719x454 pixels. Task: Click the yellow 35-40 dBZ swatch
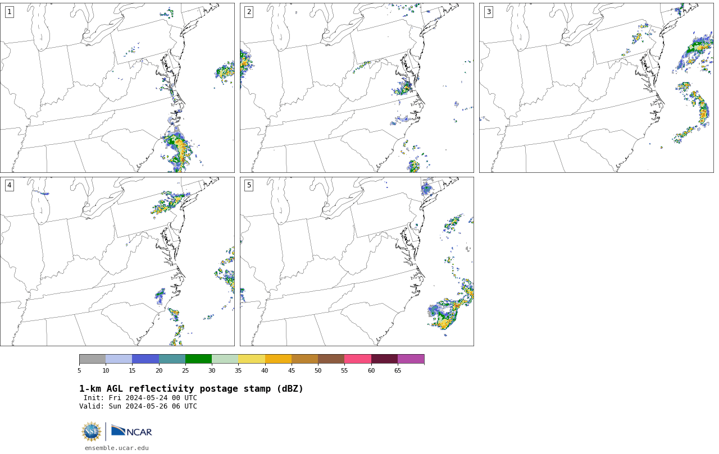coord(252,359)
